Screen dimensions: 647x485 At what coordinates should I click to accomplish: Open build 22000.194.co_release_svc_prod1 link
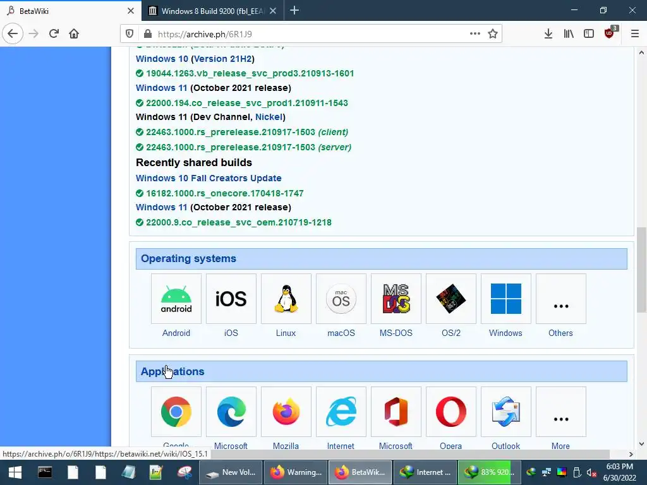pos(247,103)
